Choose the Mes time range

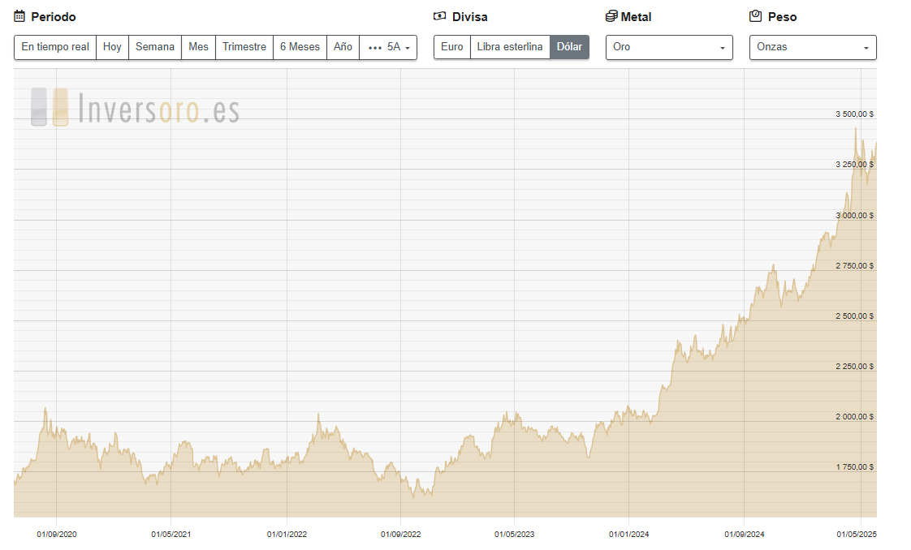[198, 47]
